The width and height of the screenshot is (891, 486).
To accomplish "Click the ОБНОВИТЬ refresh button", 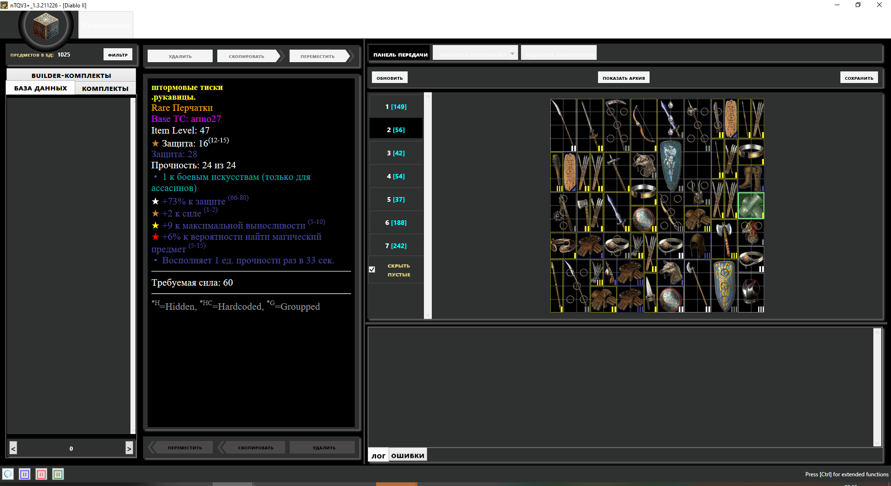I will pyautogui.click(x=390, y=77).
